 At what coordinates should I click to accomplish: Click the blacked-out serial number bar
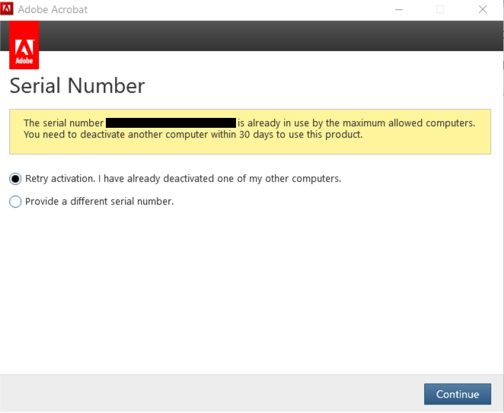(171, 122)
